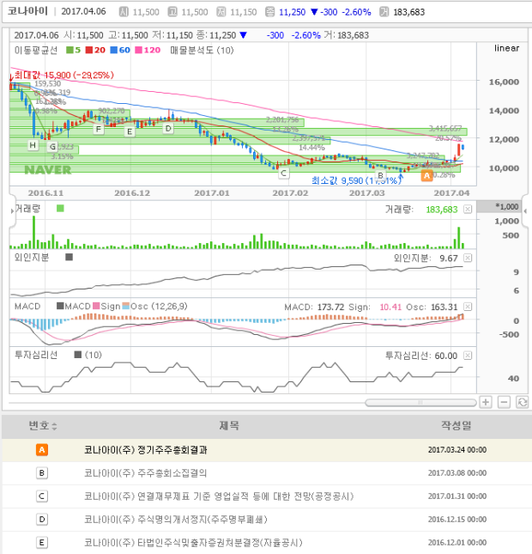Click the 거래량 icon in header
The image size is (532, 554).
click(x=384, y=12)
